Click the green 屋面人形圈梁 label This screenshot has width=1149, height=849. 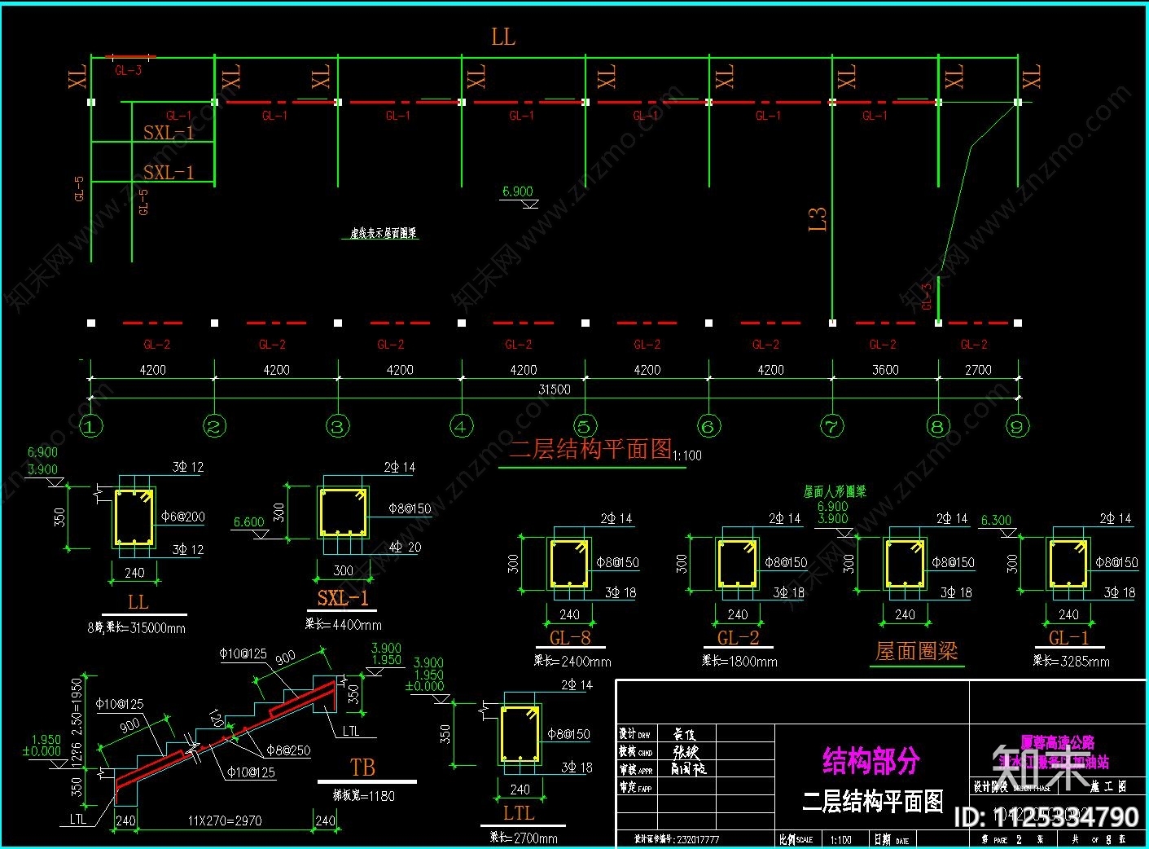[835, 491]
